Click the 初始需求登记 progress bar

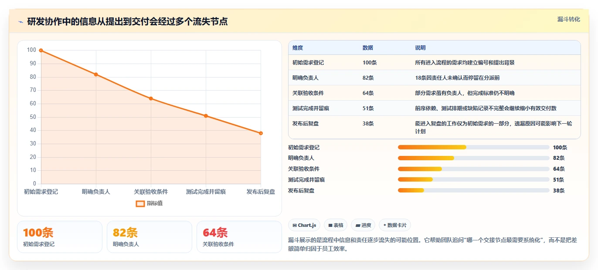(x=473, y=147)
